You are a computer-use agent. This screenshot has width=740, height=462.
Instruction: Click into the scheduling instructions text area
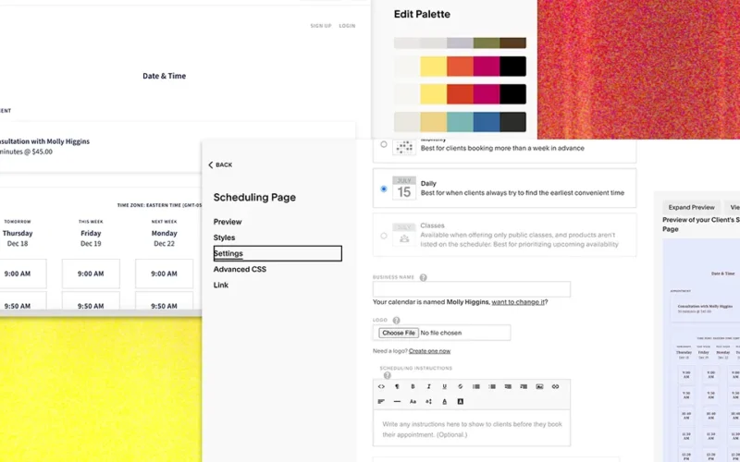472,428
